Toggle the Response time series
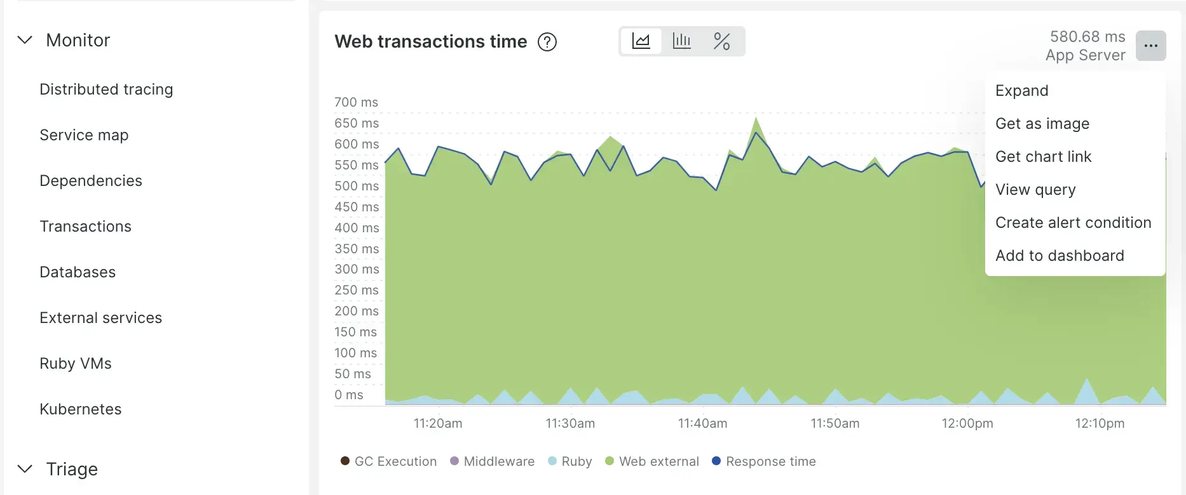The image size is (1186, 495). [763, 461]
